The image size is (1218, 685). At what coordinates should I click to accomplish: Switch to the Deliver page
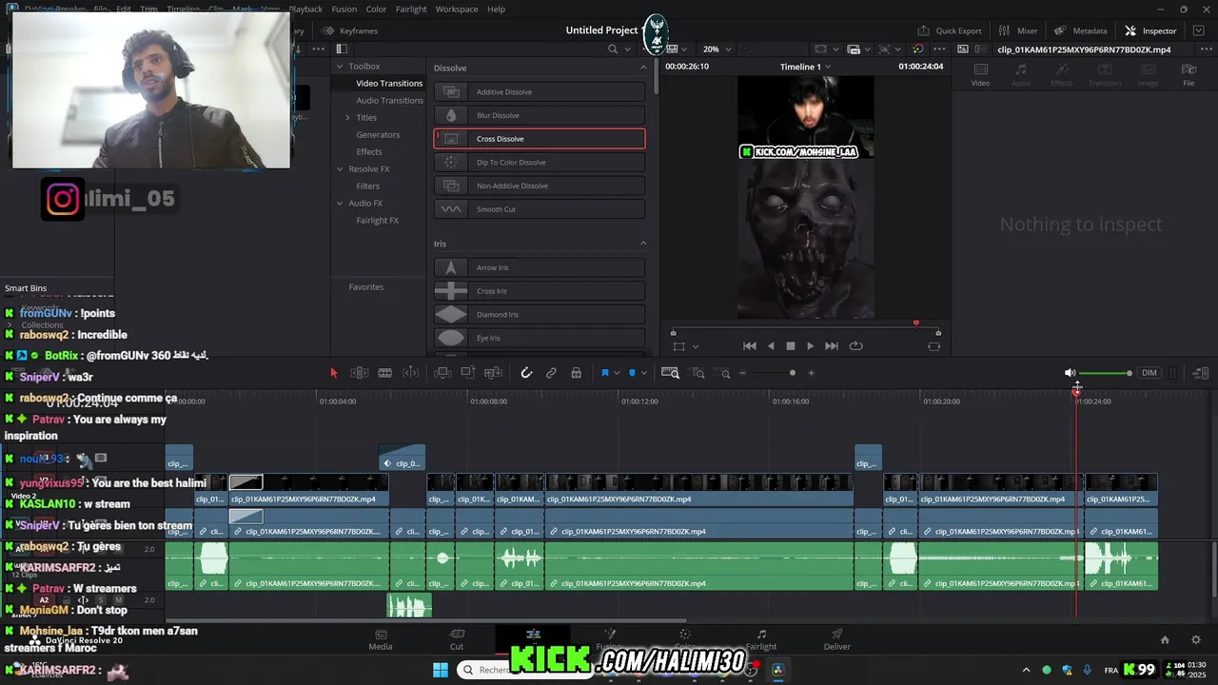837,639
